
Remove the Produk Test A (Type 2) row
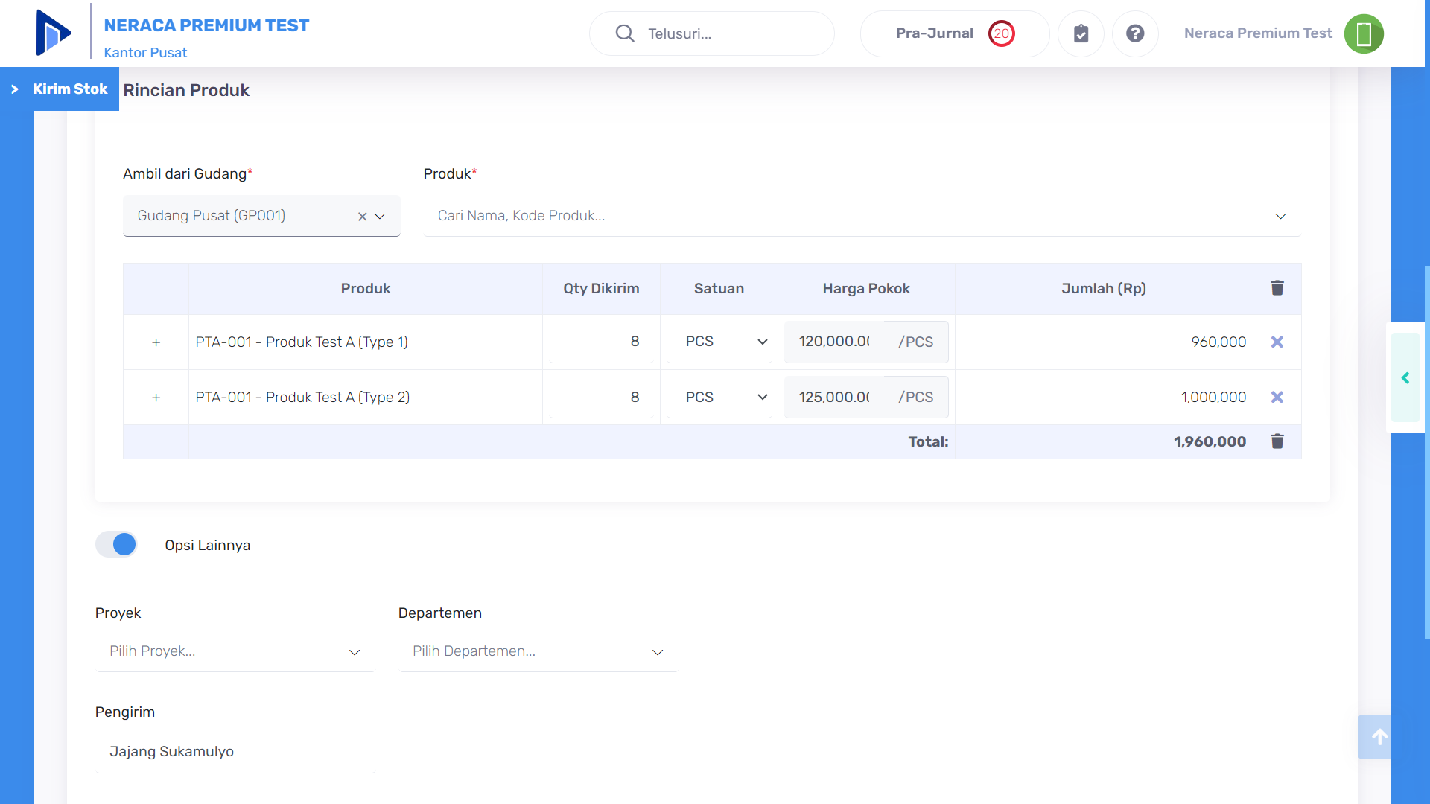(1277, 397)
